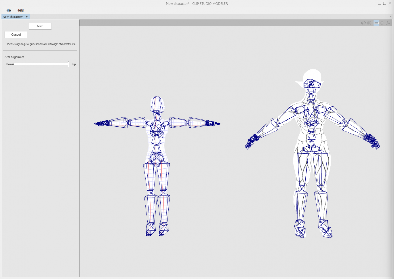Screen dimensions: 394x279
Task: Toggle the bone display icon
Action: [x=376, y=23]
